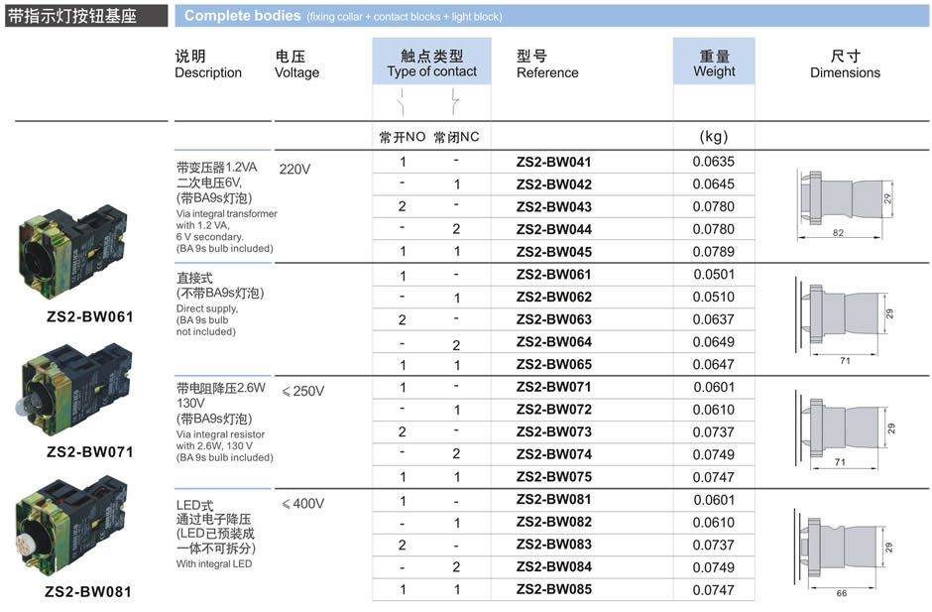Viewport: 932px width, 612px height.
Task: Choose reference ZS2-BW085 in the table
Action: [553, 590]
